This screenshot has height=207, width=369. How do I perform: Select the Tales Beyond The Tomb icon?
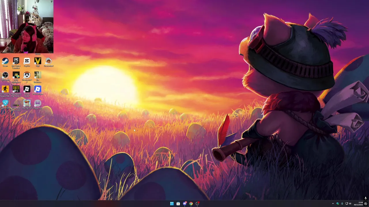[x=16, y=91]
